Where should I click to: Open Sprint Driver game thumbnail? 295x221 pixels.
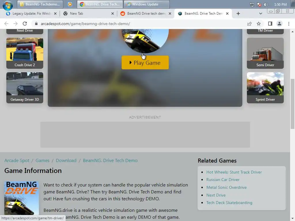(x=265, y=88)
